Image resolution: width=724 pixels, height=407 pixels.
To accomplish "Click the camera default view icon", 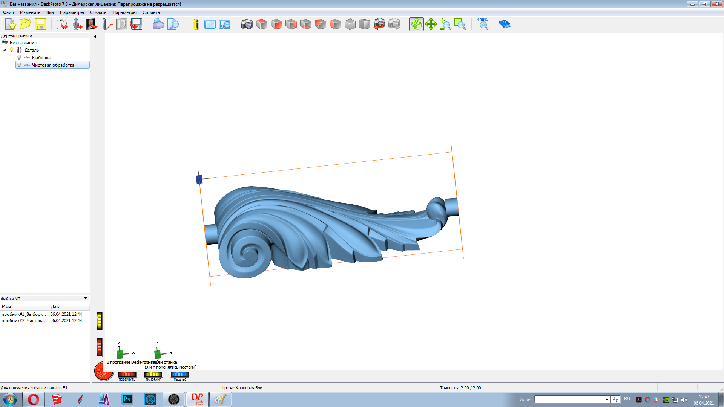I will point(247,24).
